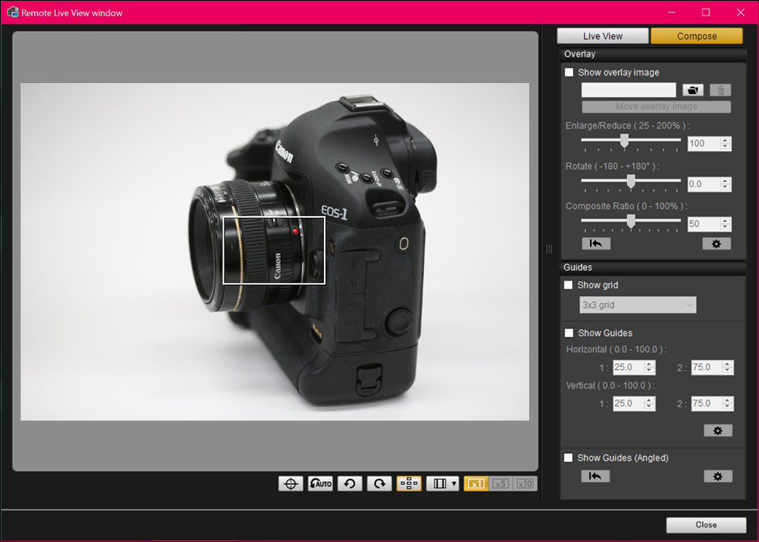
Task: Select x10 magnification button
Action: [525, 484]
